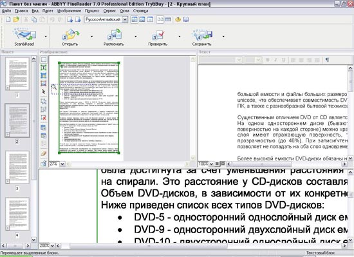Open the 100% text zoom dropdown

tap(211, 164)
